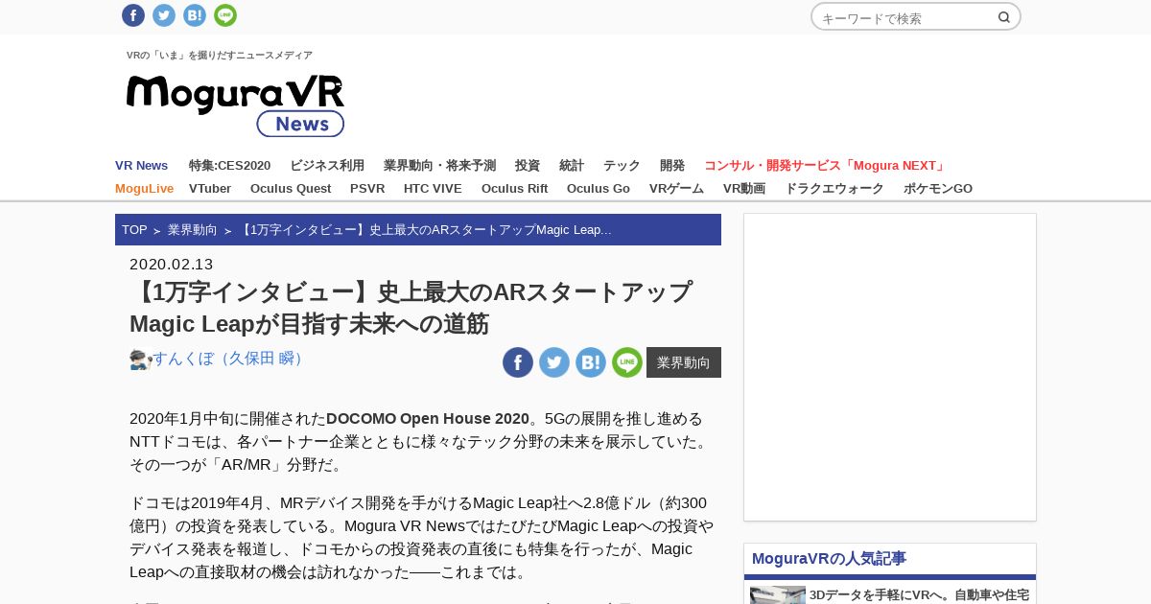
Task: Open the 特集:CES2020 menu item
Action: coord(229,166)
